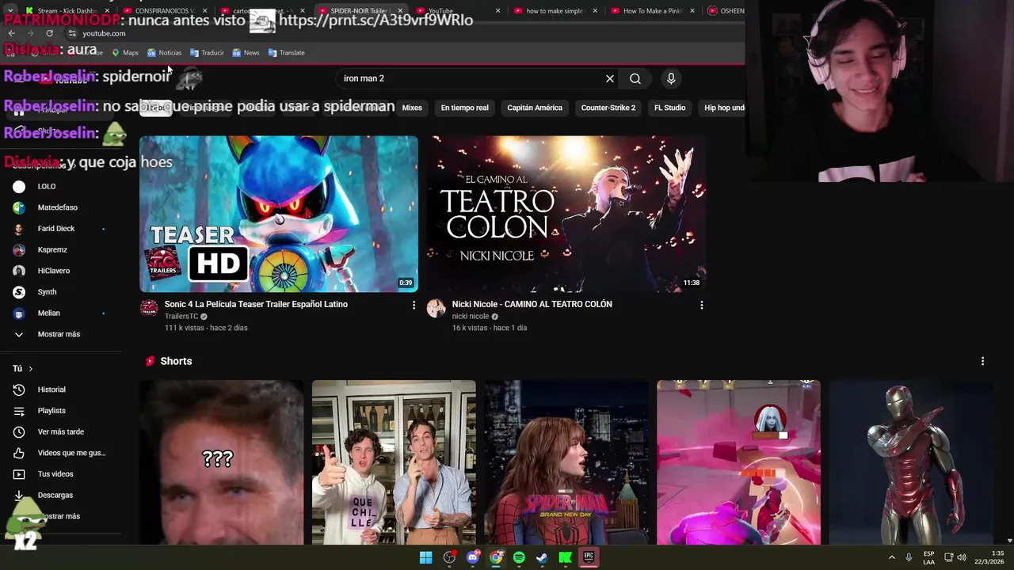Open the Traducir bookmark
The width and height of the screenshot is (1014, 570).
click(x=208, y=53)
